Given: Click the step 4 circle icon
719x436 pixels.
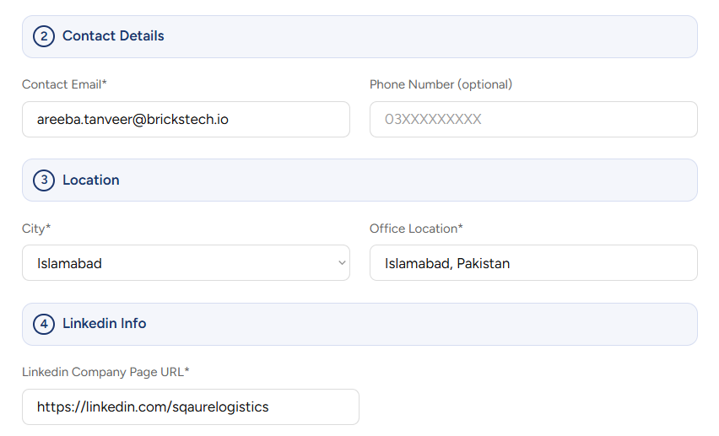Looking at the screenshot, I should pyautogui.click(x=44, y=324).
